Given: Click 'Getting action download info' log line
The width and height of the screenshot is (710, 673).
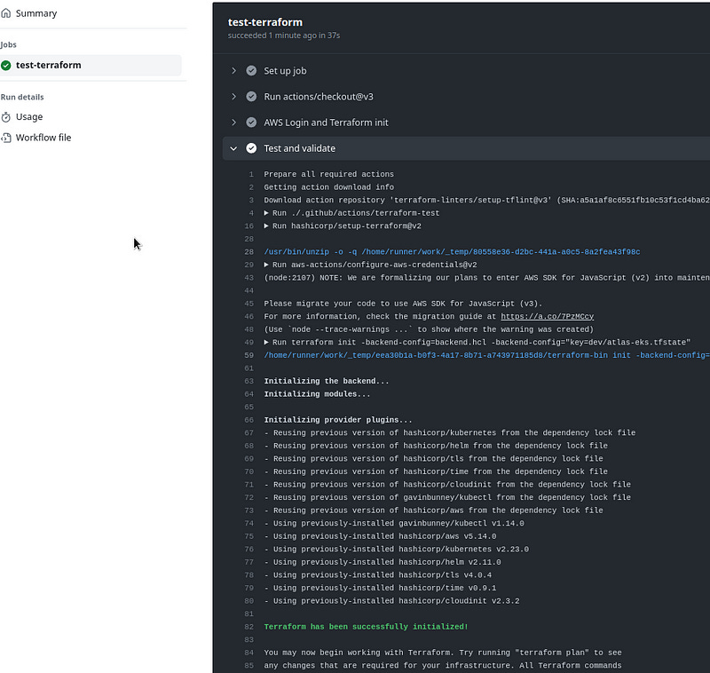Looking at the screenshot, I should coord(328,187).
